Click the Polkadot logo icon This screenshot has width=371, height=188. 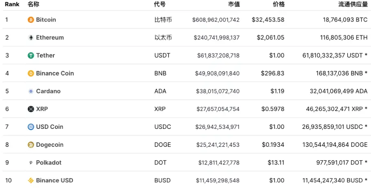[31, 163]
